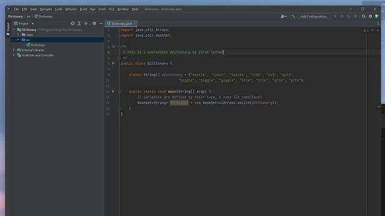Open the Help menu
This screenshot has height=216, width=385.
pyautogui.click(x=135, y=9)
